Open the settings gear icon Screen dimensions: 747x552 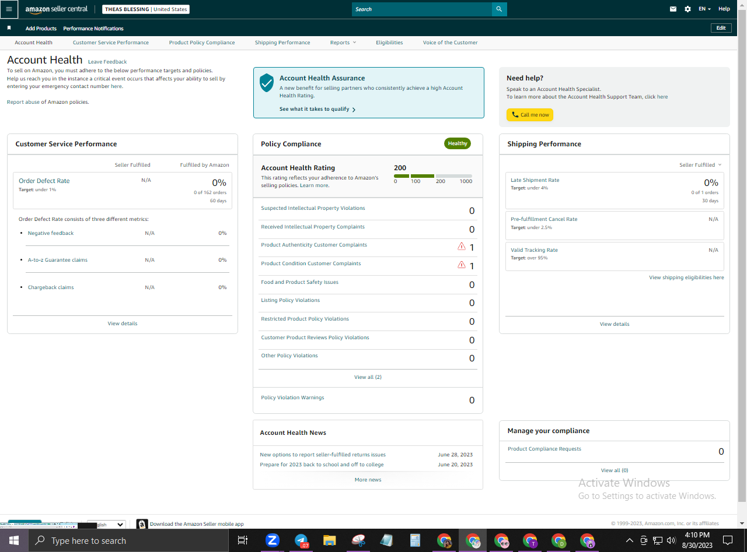coord(687,9)
